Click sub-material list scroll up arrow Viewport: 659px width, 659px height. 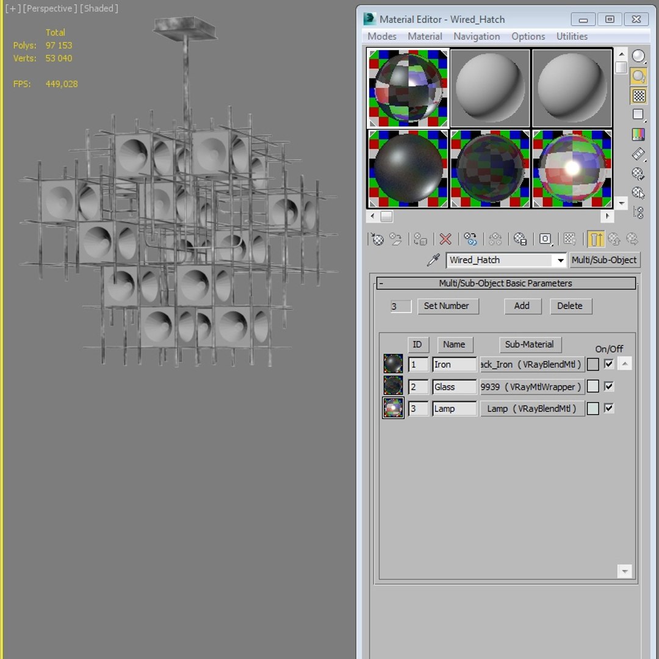point(625,364)
